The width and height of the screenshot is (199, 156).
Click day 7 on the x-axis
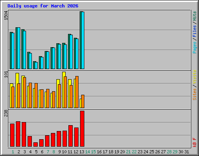(x=48, y=152)
